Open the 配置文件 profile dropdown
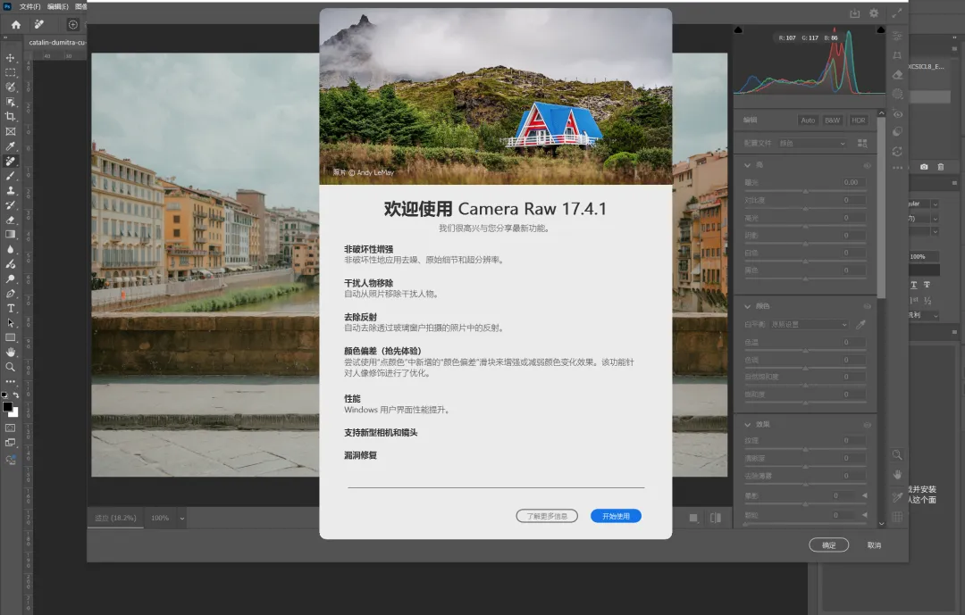 tap(812, 144)
